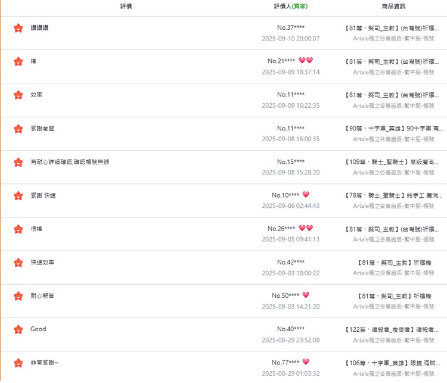Open the 【122等、暗殺者_夜使者】 product link

coord(392,330)
